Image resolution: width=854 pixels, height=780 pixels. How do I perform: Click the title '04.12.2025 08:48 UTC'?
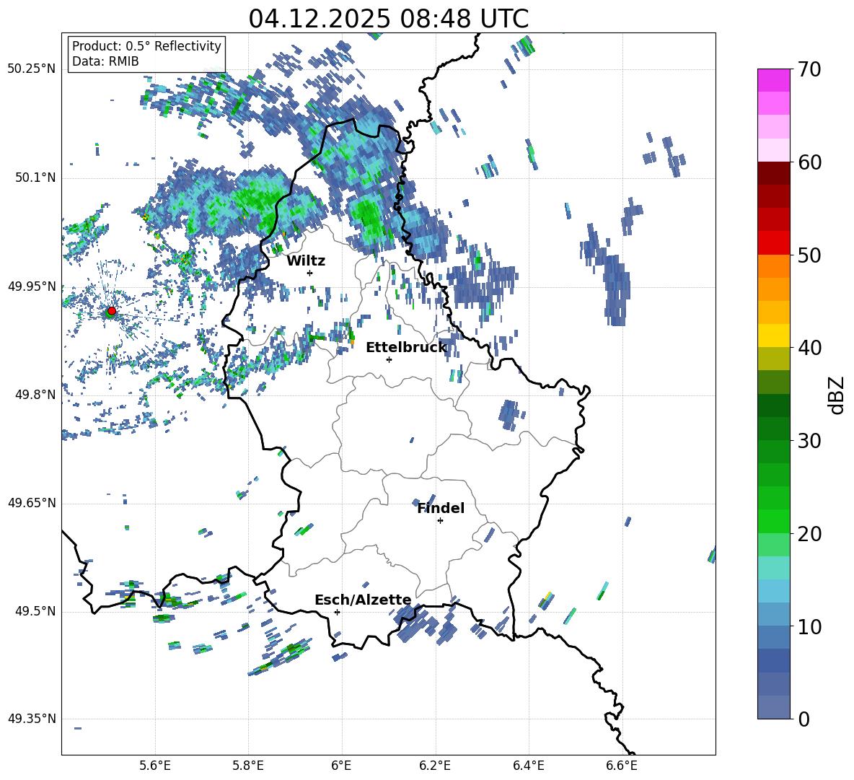point(388,19)
